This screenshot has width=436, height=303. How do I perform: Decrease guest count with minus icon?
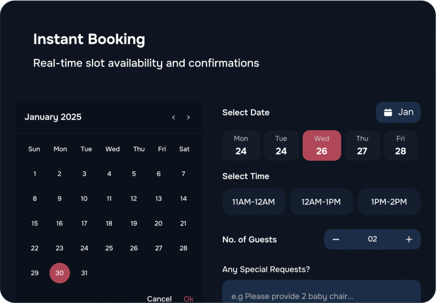tap(336, 240)
